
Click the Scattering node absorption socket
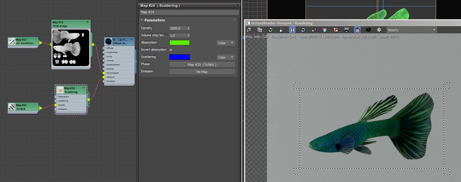click(x=56, y=97)
